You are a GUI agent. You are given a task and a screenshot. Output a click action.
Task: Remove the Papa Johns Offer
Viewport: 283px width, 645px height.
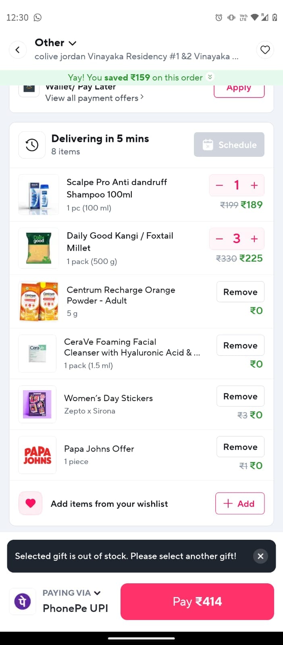coord(240,447)
